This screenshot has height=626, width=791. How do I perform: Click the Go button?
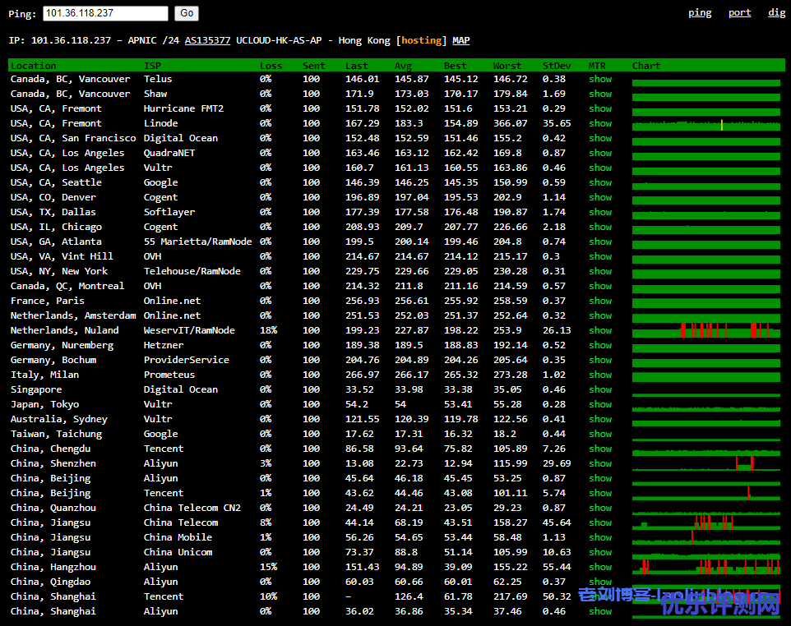point(187,13)
